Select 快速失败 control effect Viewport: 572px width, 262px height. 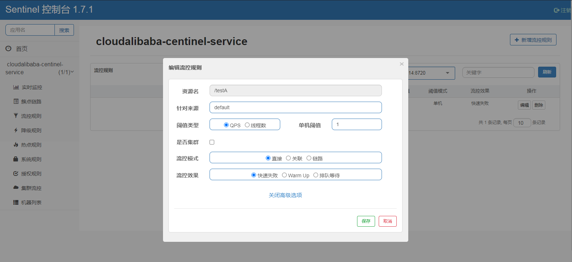(x=254, y=175)
